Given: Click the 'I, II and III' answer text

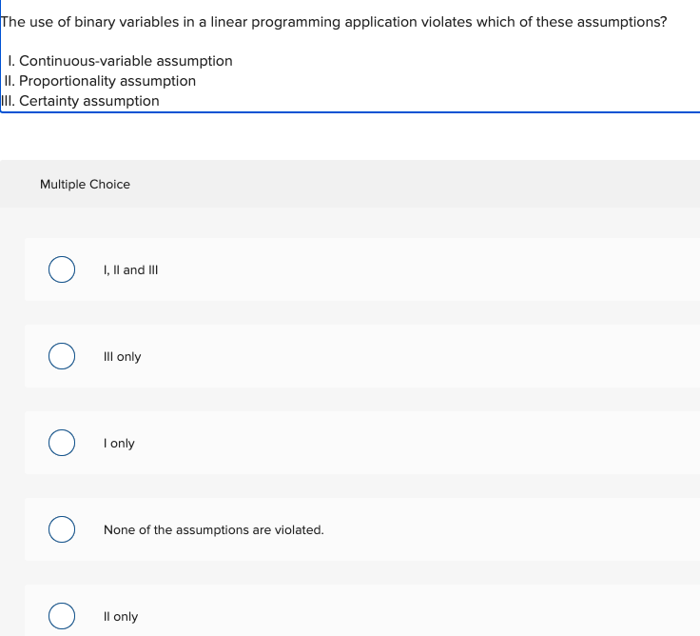Looking at the screenshot, I should [x=131, y=270].
